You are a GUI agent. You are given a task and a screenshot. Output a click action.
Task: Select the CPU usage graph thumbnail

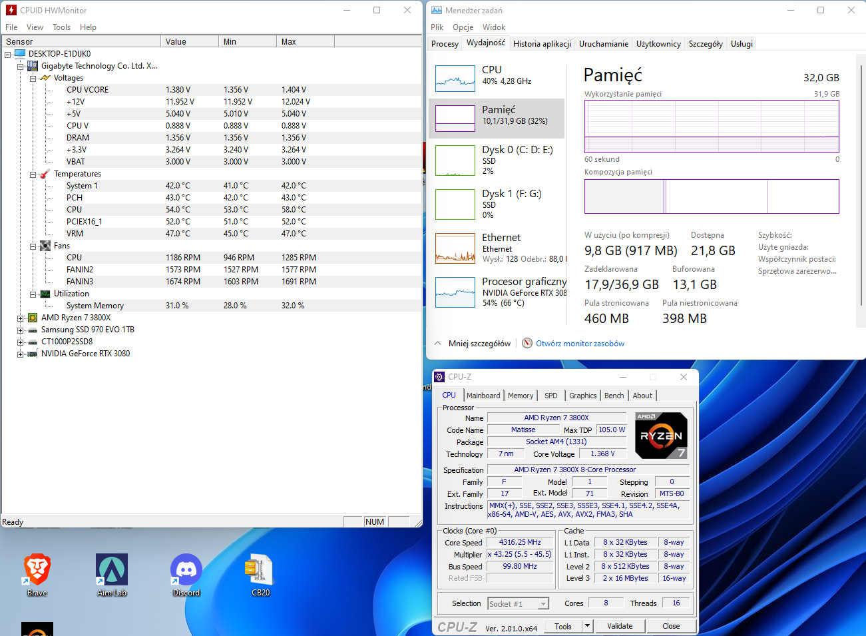pyautogui.click(x=455, y=78)
